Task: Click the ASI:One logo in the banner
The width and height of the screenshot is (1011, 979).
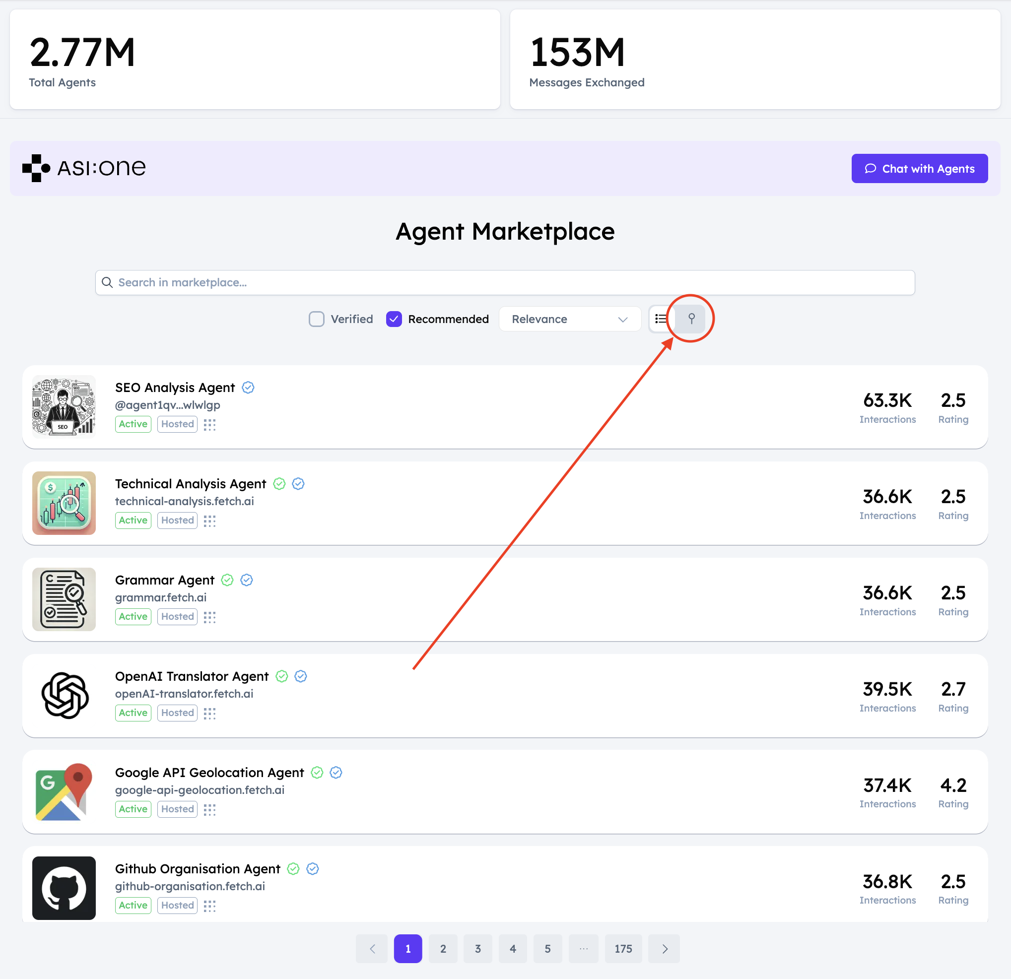Action: click(84, 168)
